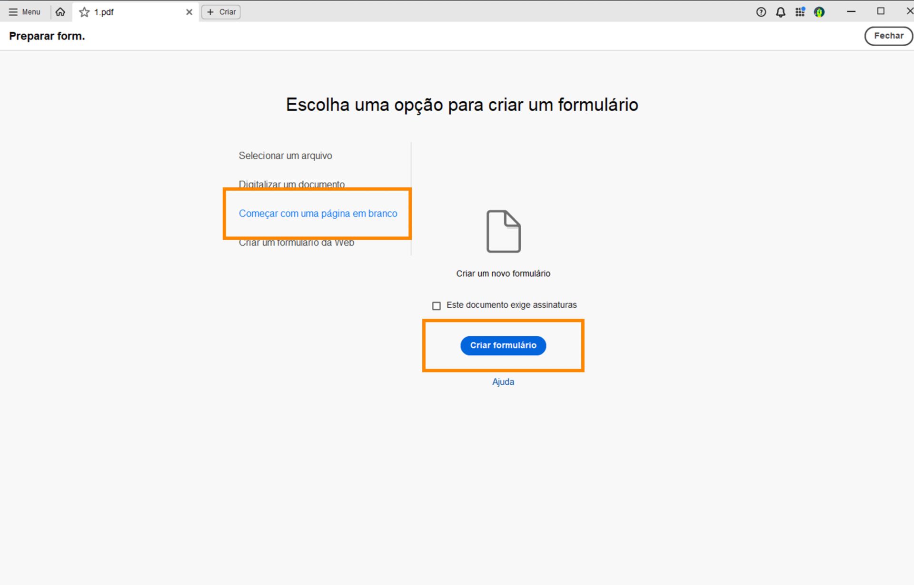
Task: Go to Acrobat Home page
Action: 60,12
